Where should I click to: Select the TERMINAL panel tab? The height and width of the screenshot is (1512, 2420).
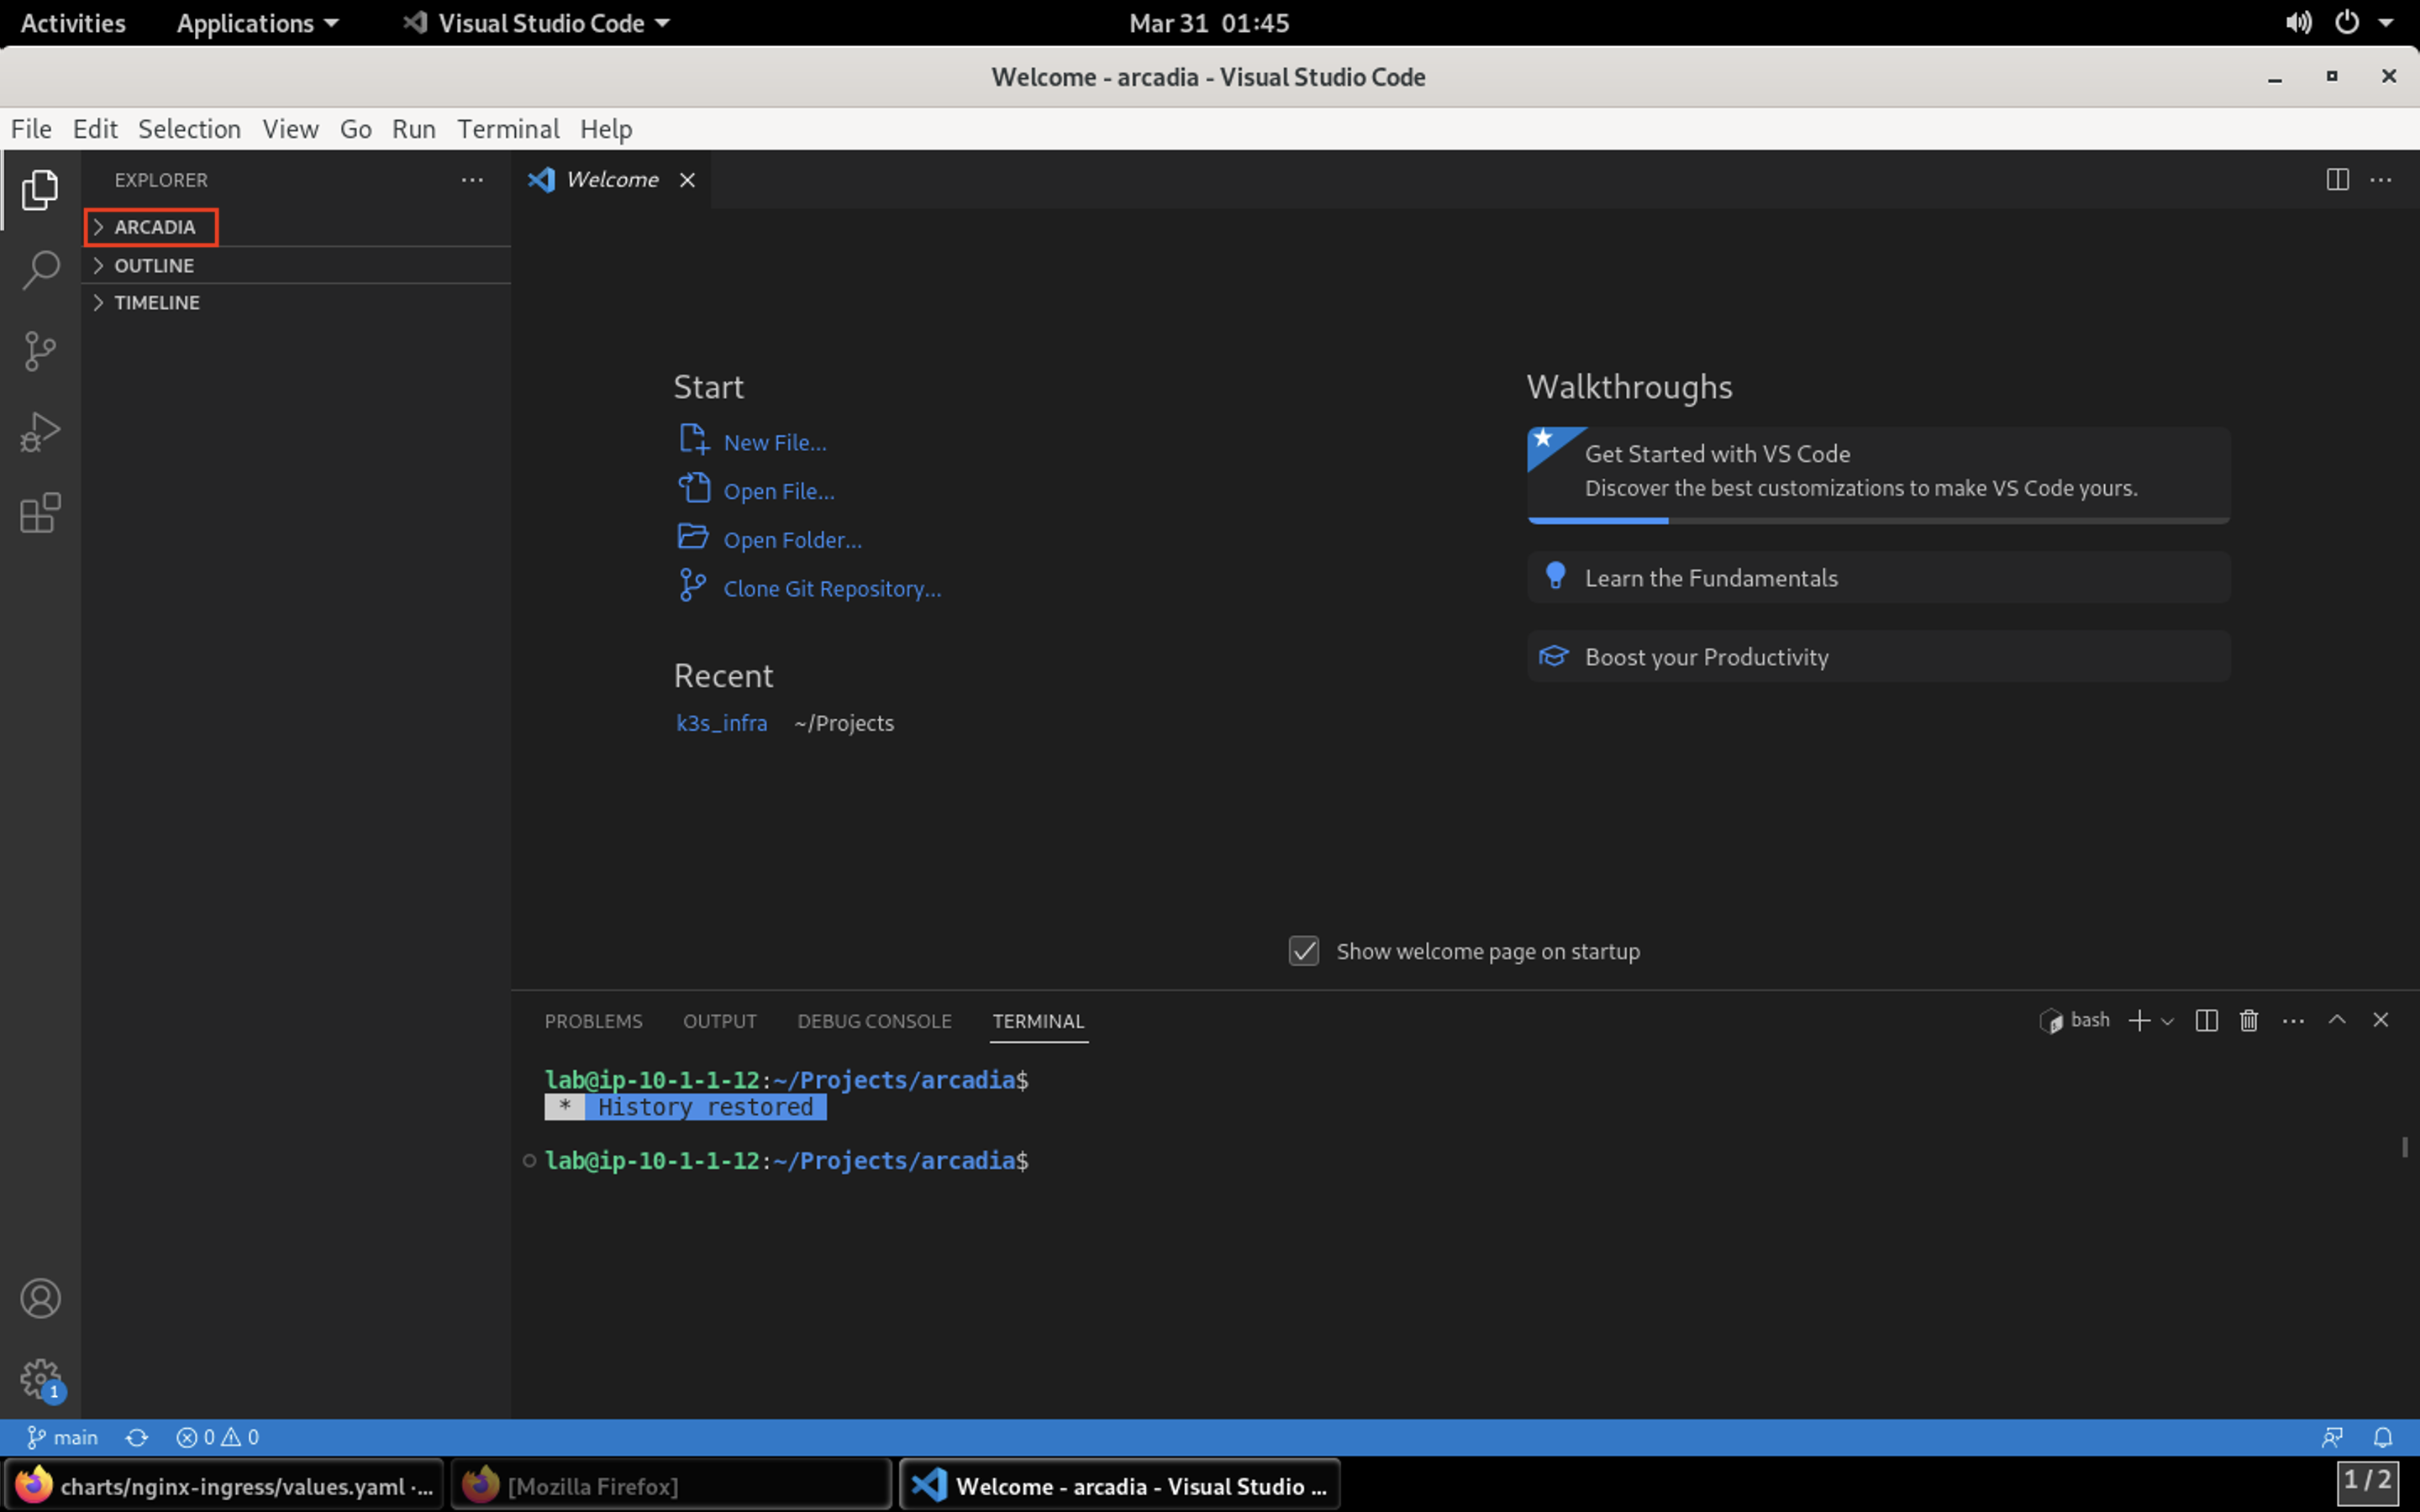(x=1038, y=1021)
